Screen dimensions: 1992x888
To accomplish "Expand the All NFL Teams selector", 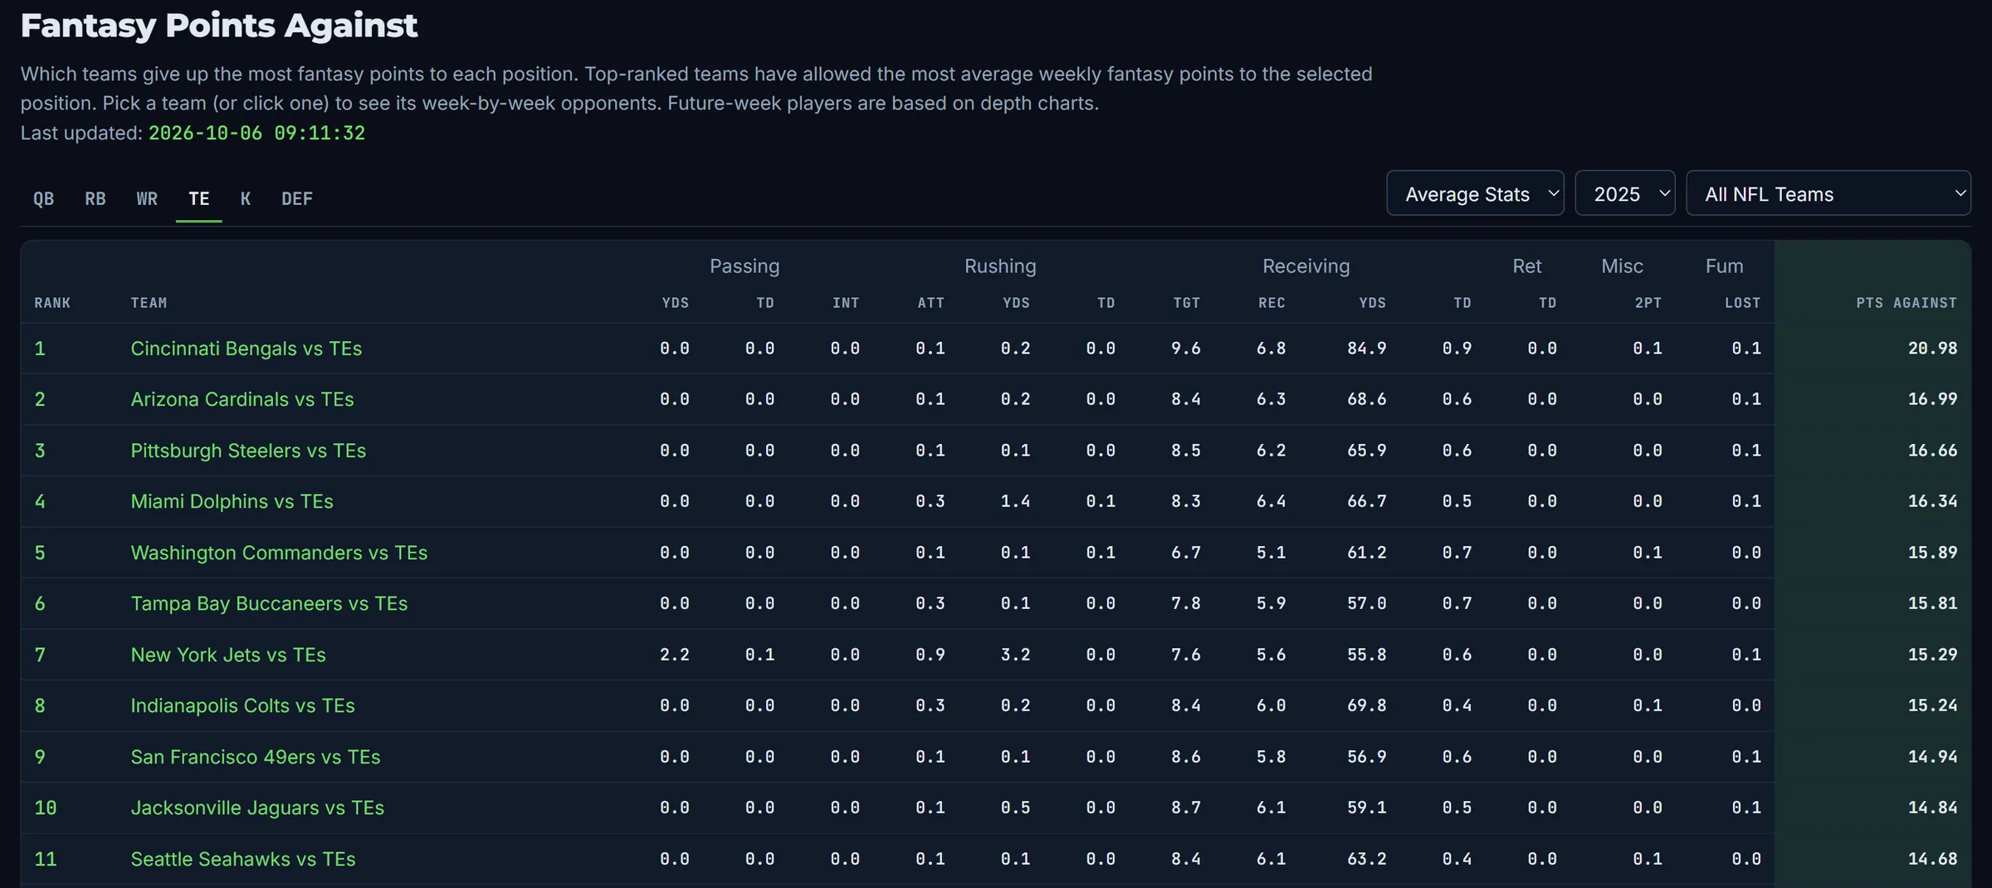I will [x=1828, y=193].
